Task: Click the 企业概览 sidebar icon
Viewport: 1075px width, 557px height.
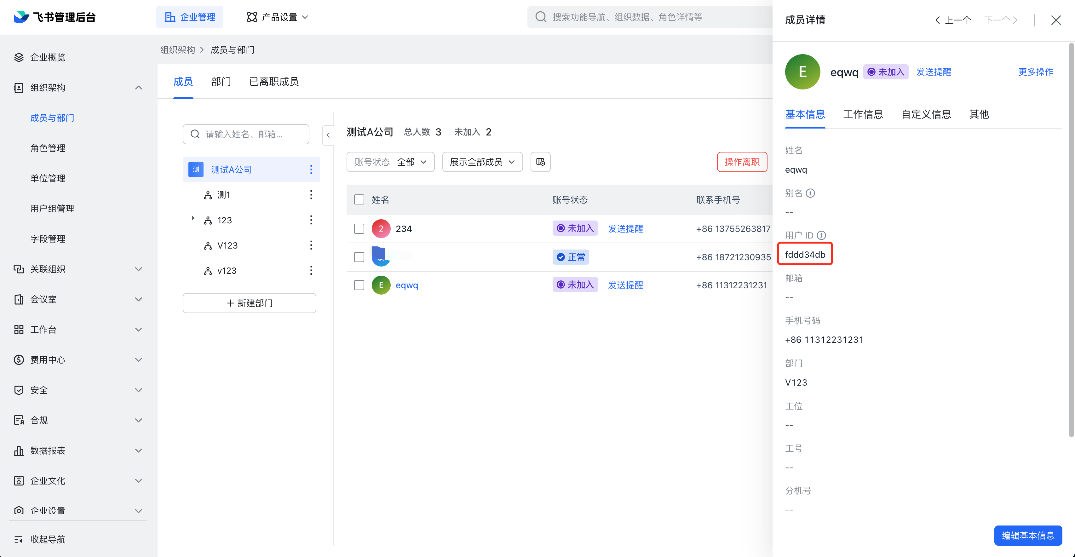Action: pyautogui.click(x=19, y=57)
